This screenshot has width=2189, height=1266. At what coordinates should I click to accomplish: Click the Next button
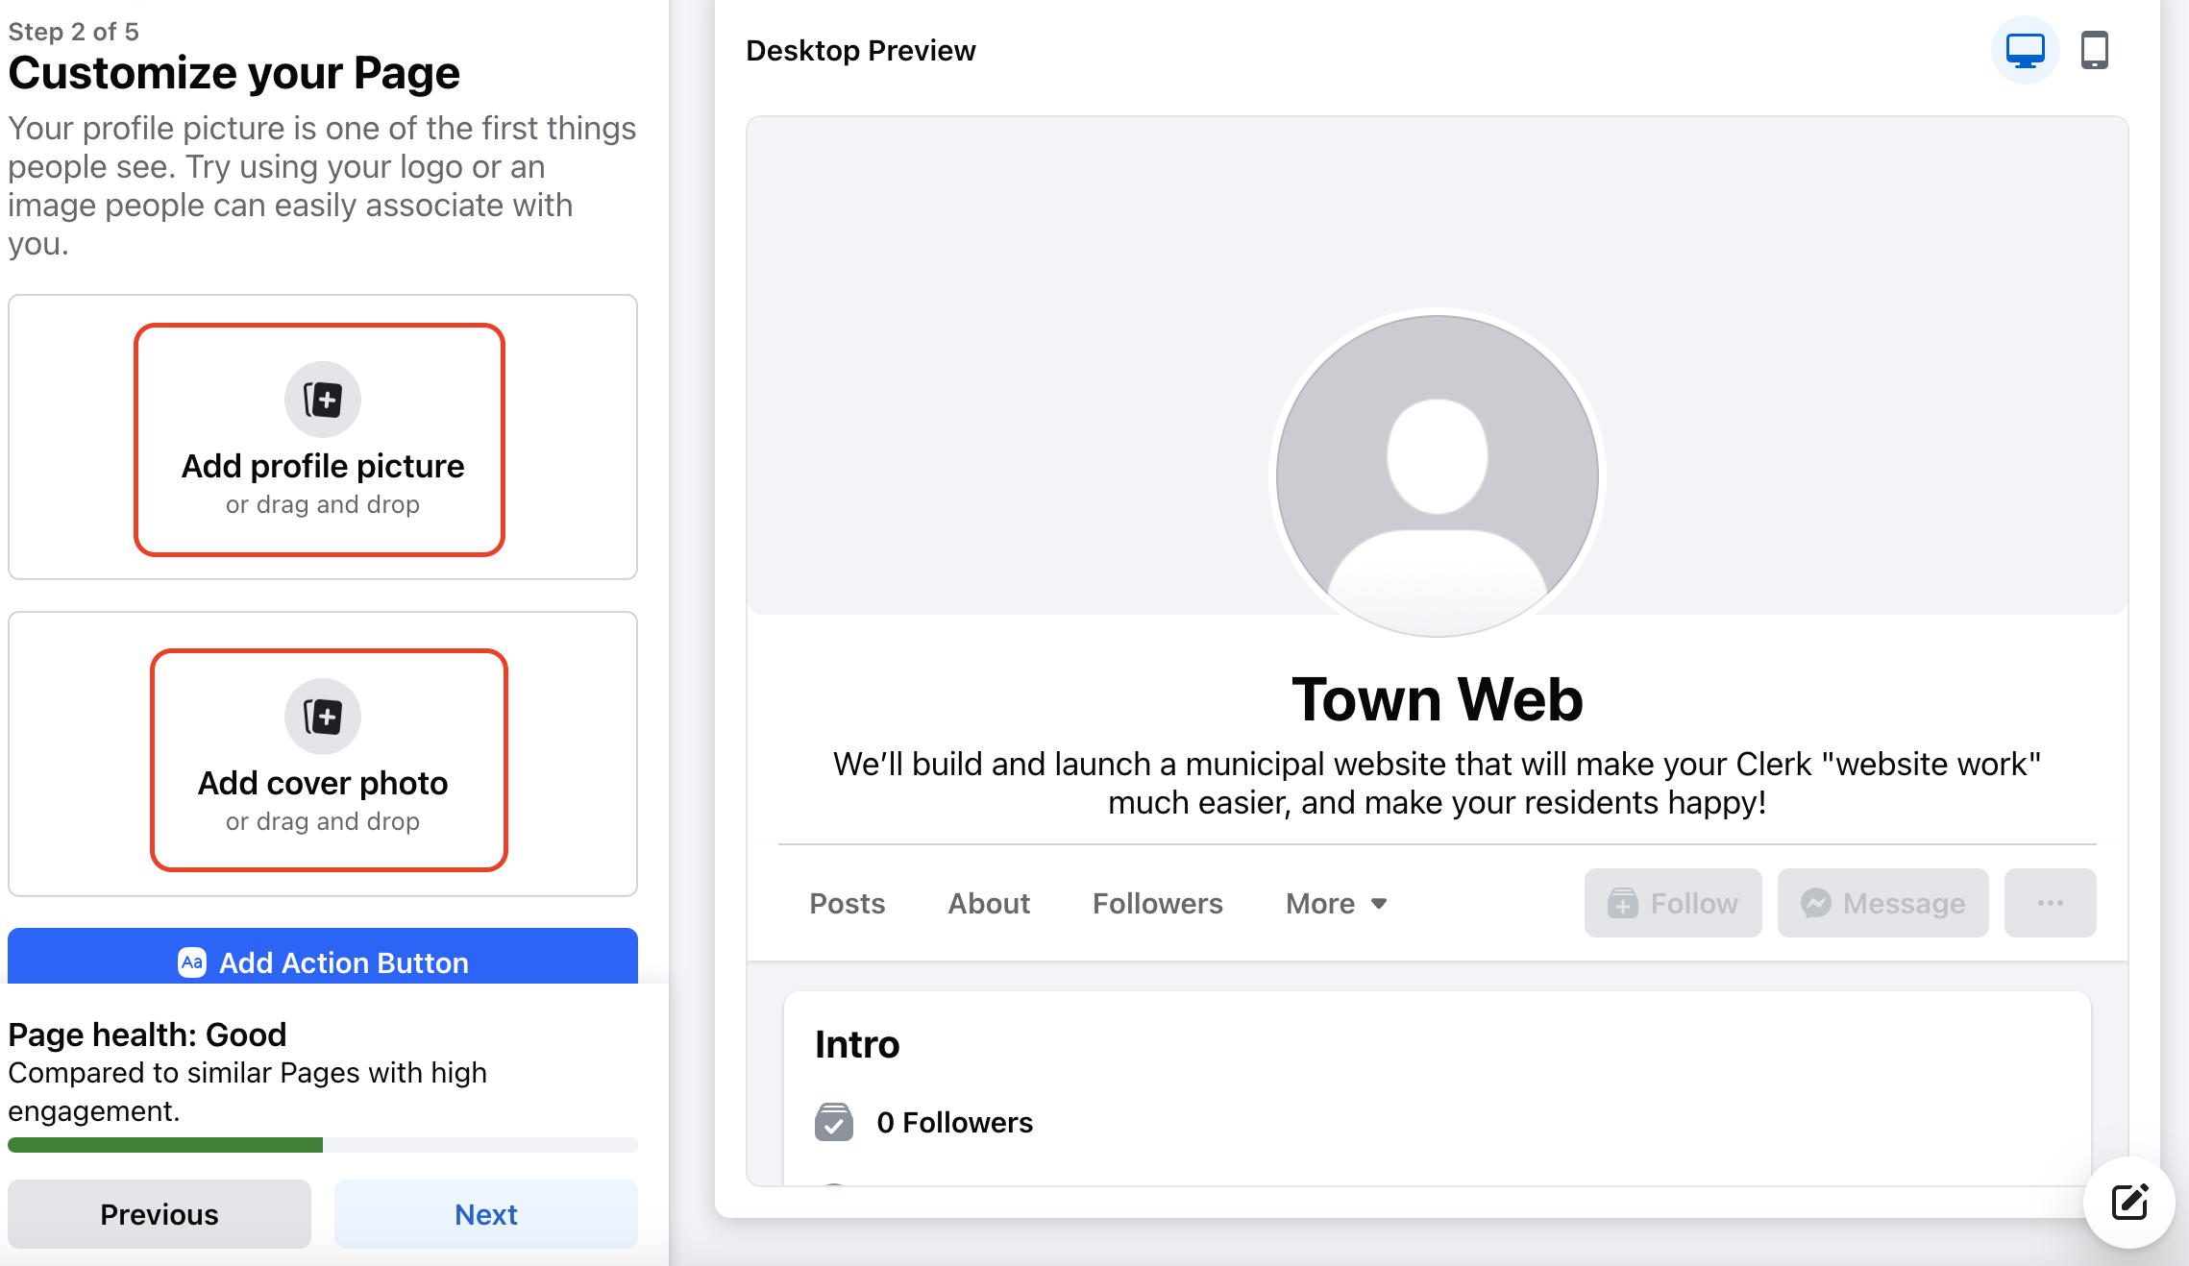(486, 1214)
